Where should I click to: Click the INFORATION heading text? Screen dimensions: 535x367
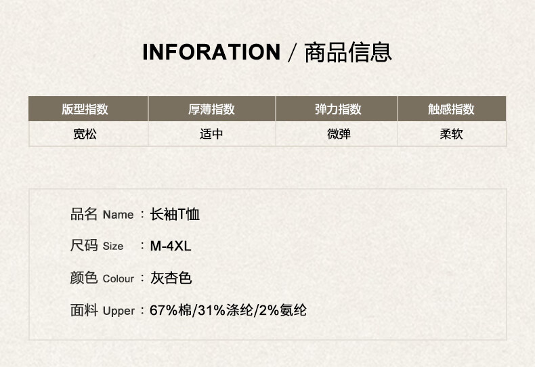pos(211,52)
